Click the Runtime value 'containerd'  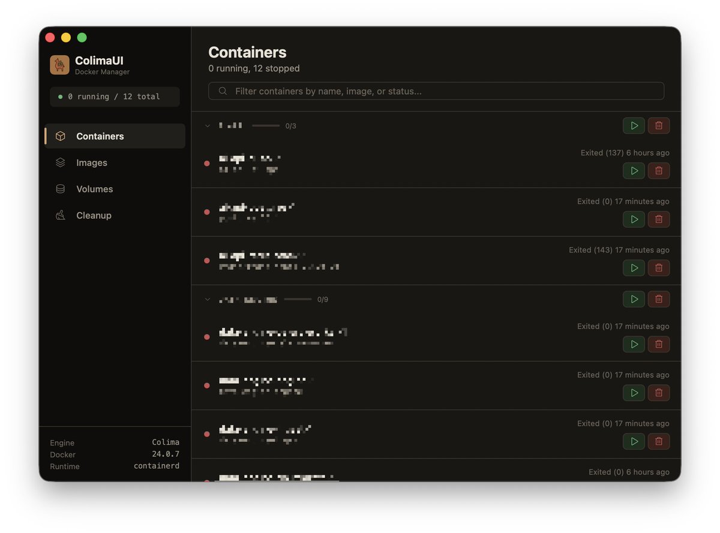tap(157, 466)
